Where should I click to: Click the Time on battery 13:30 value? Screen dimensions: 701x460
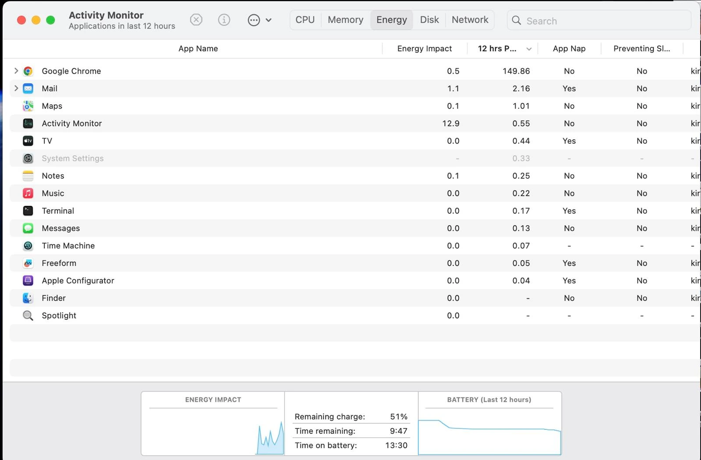396,446
